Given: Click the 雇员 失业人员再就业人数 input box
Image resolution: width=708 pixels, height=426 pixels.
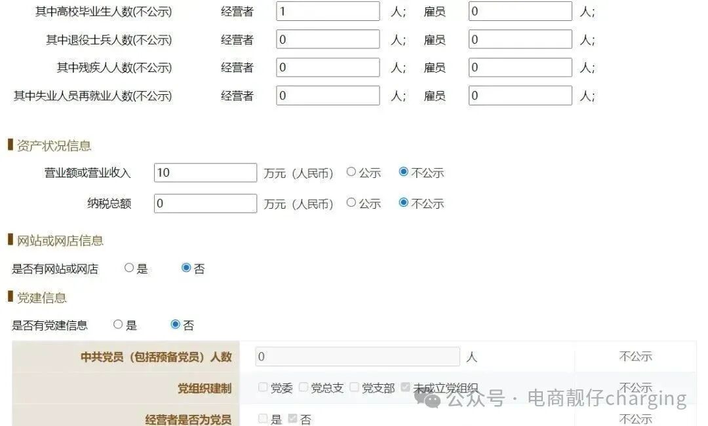Looking at the screenshot, I should coord(520,95).
